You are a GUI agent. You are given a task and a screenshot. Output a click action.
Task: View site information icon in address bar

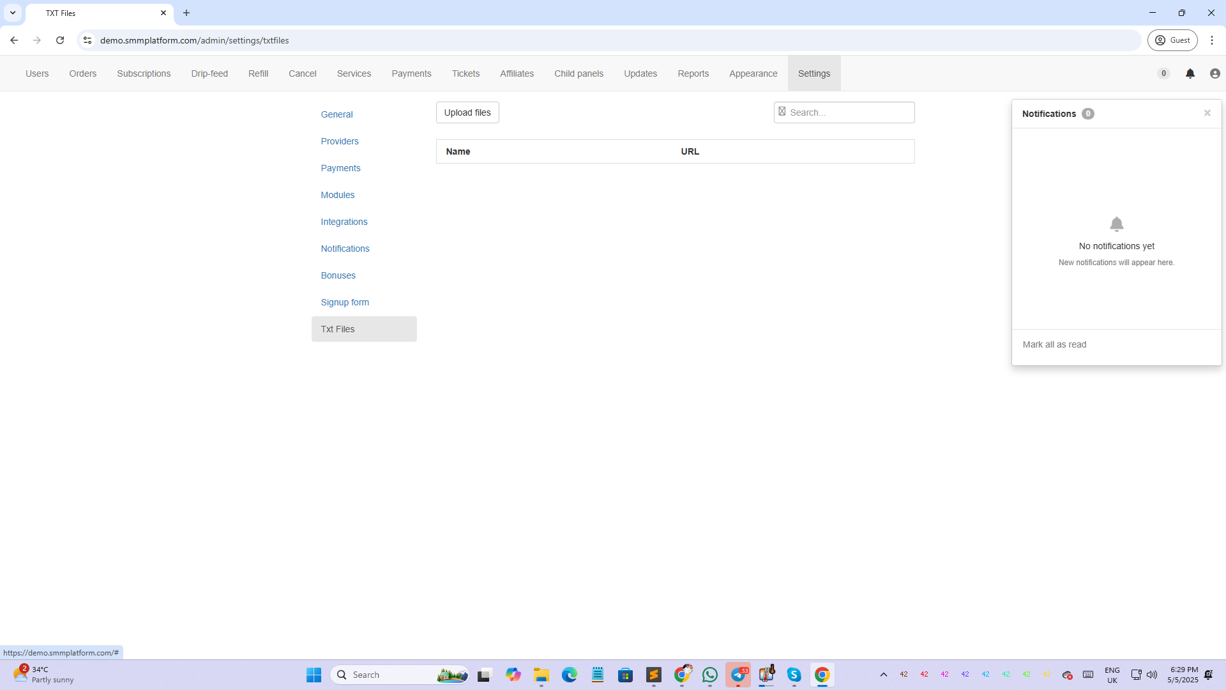tap(87, 40)
